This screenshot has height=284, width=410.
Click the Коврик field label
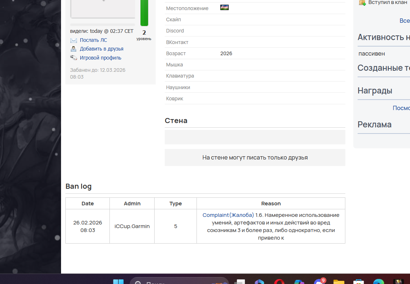[174, 99]
